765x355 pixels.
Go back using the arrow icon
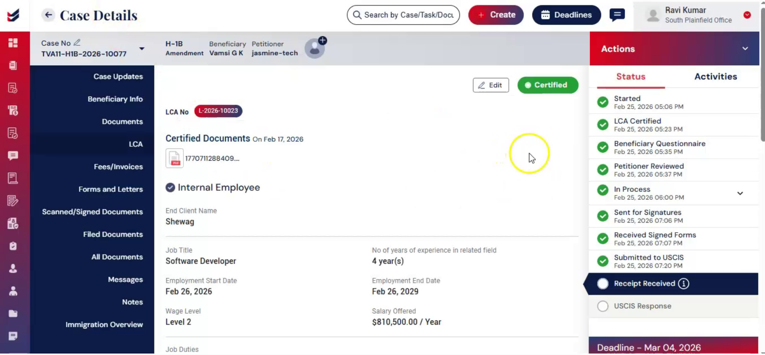(48, 15)
